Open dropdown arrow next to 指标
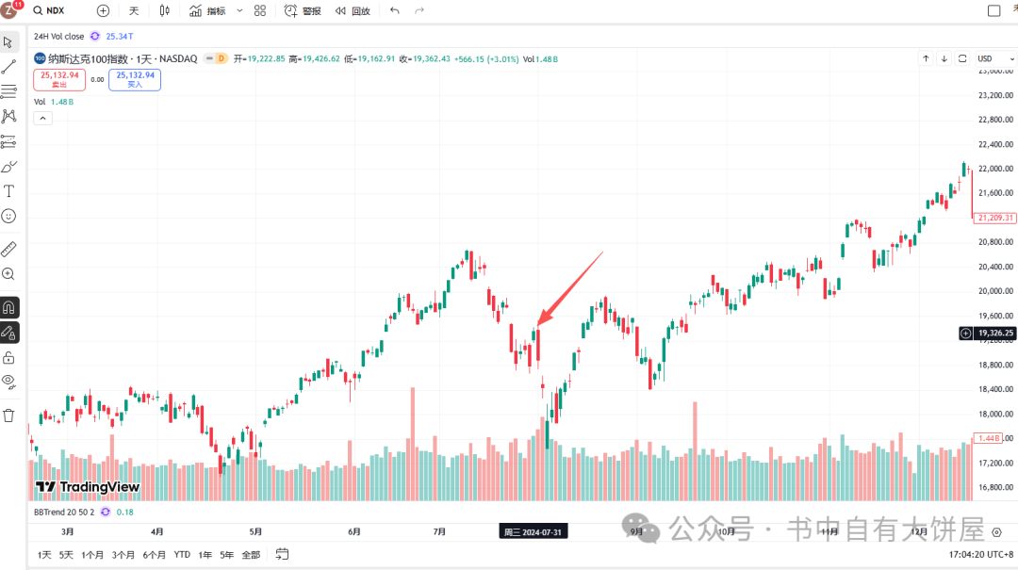The image size is (1018, 570). (239, 10)
